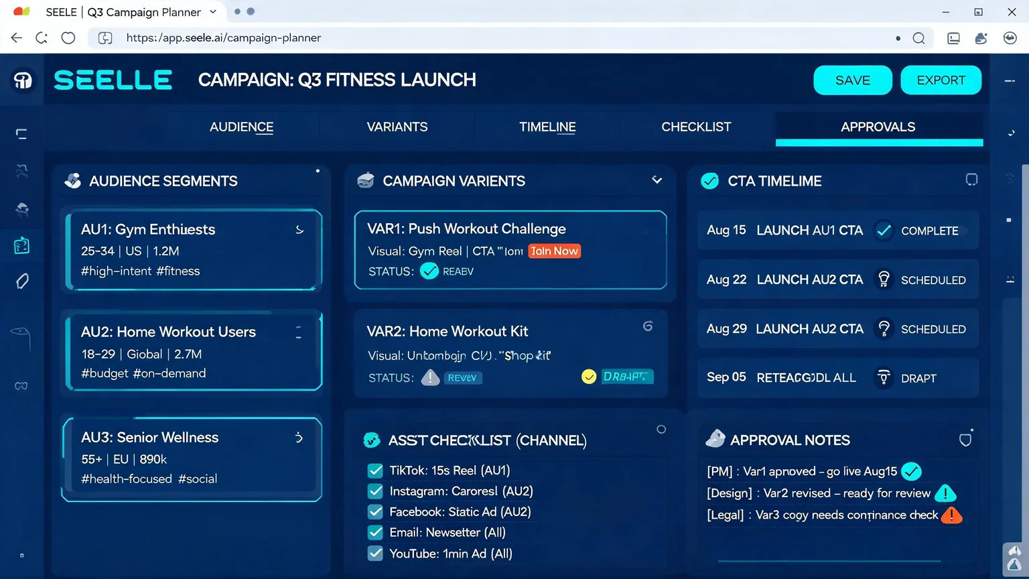1029x579 pixels.
Task: Click the draft icon on Sep 05 row
Action: 884,378
